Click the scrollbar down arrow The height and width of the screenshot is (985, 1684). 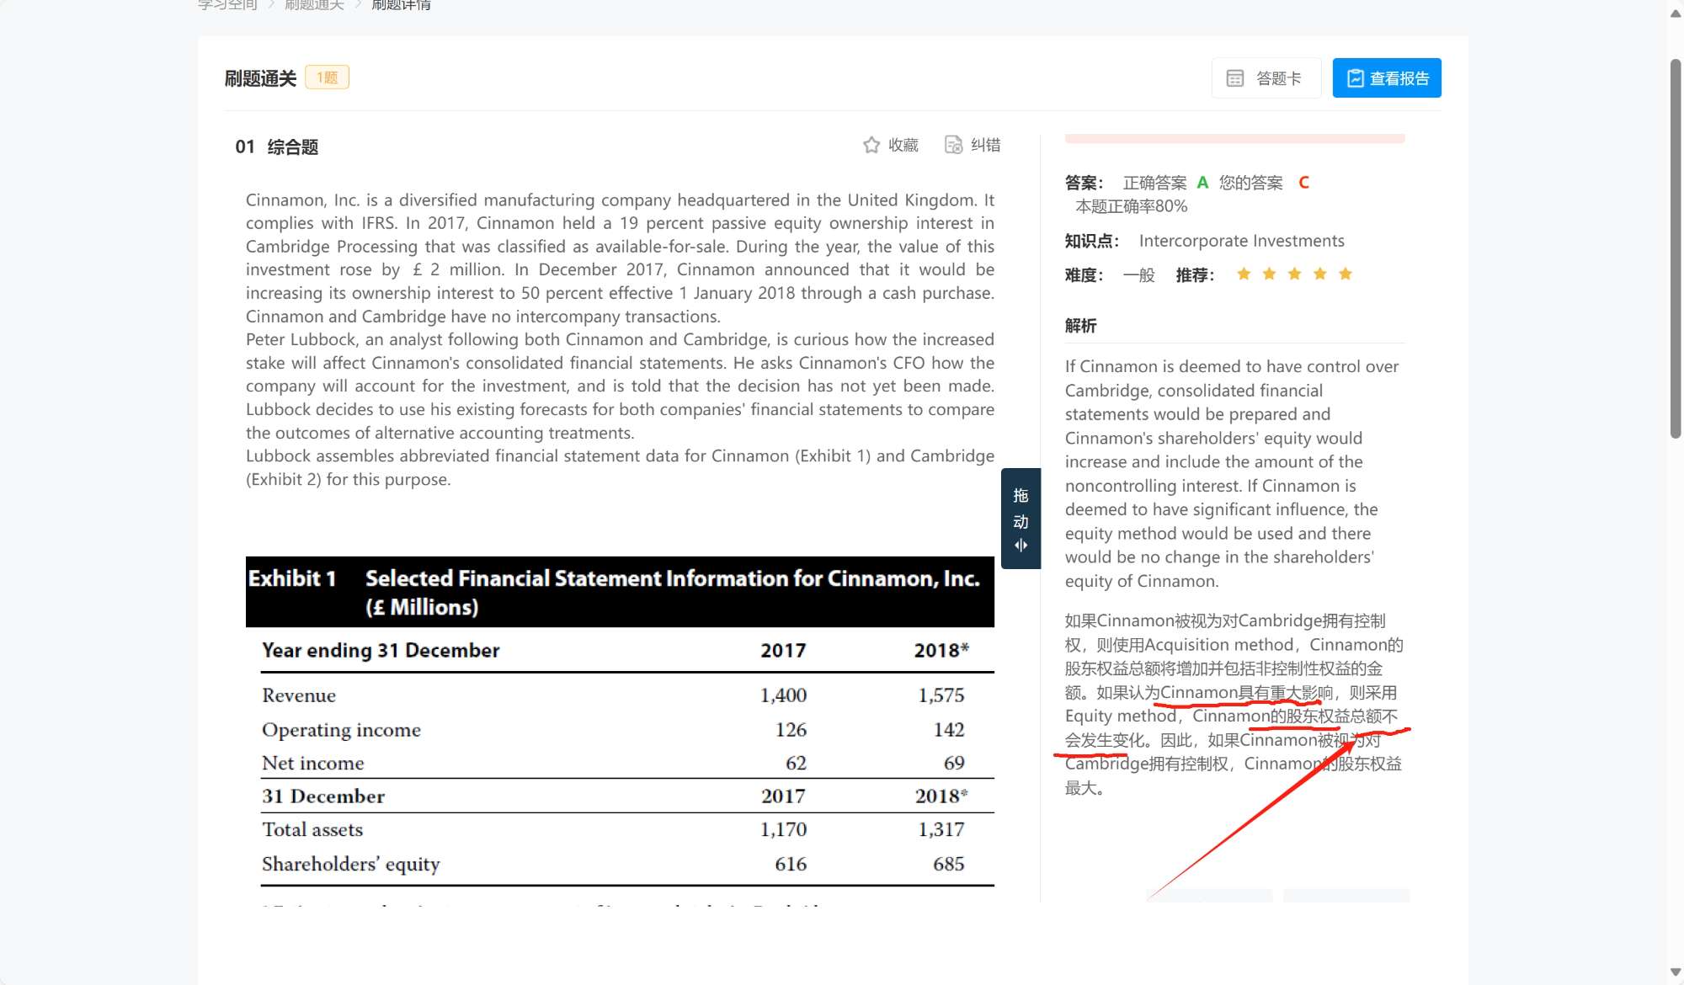[1676, 972]
